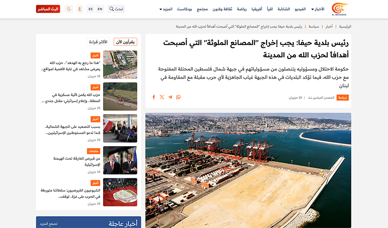Select the الأكثر قراءة tab
Image resolution: width=388 pixels, height=228 pixels.
coord(98,42)
